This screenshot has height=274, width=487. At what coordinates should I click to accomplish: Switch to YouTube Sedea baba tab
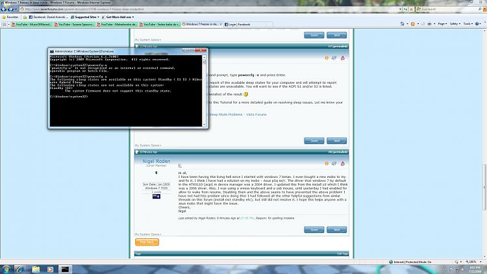tap(159, 24)
